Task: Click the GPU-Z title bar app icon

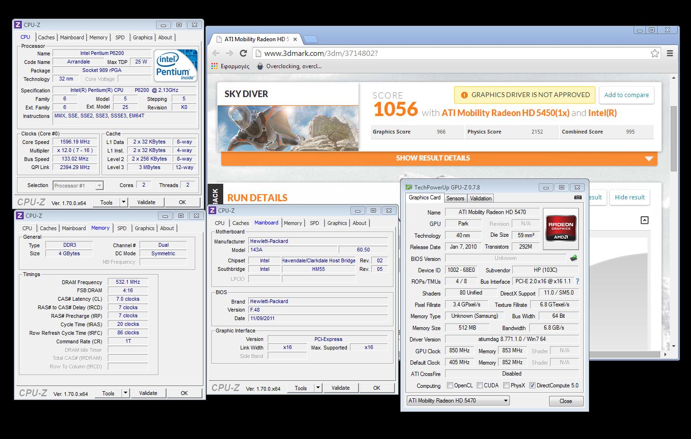Action: click(409, 187)
